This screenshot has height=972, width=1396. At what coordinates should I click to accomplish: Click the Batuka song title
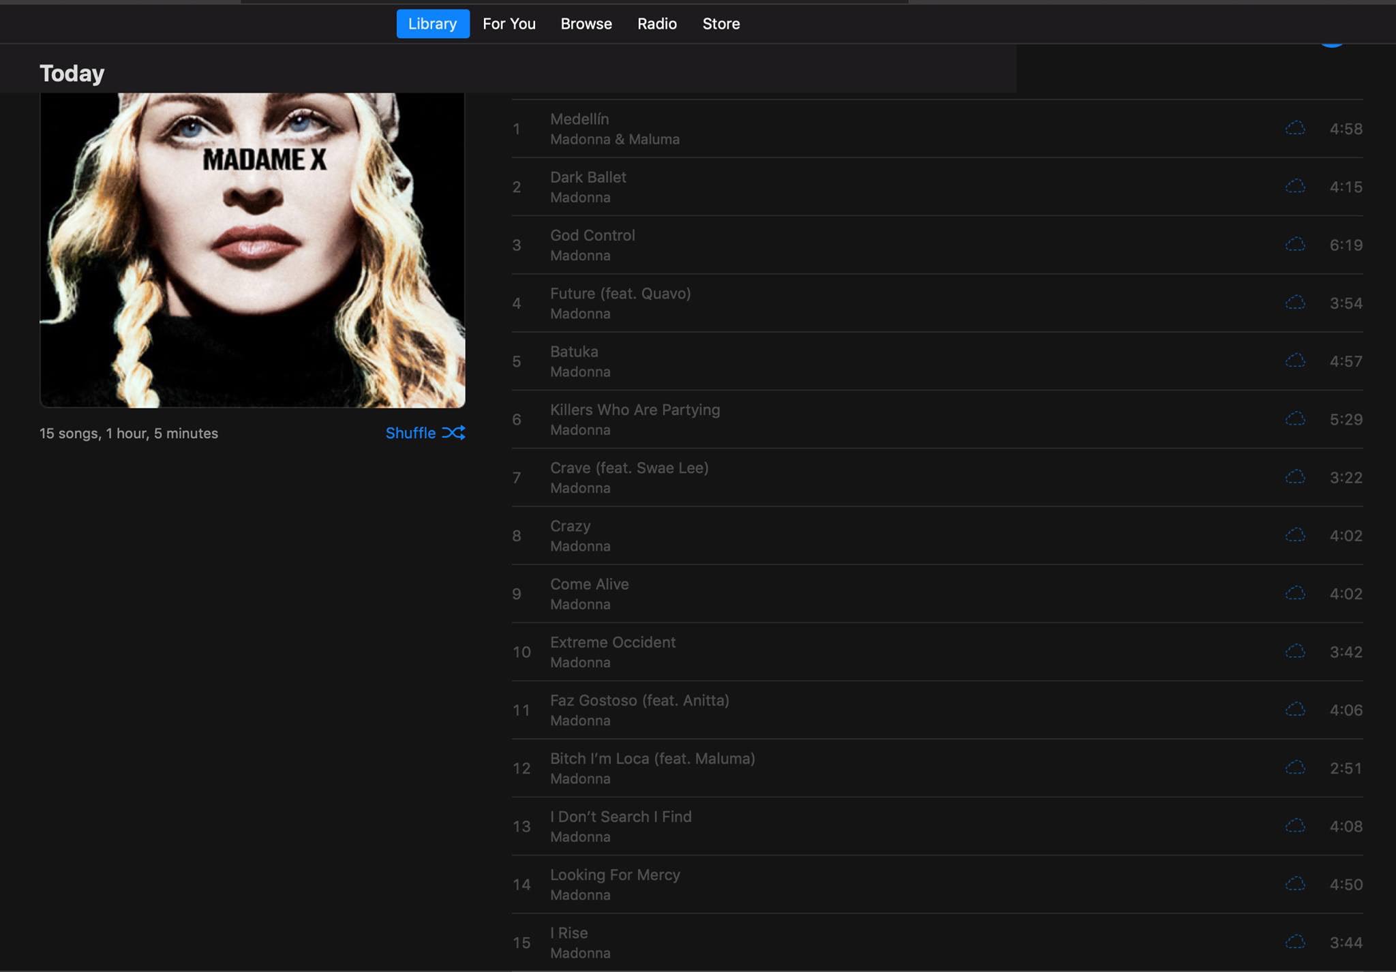click(x=574, y=352)
